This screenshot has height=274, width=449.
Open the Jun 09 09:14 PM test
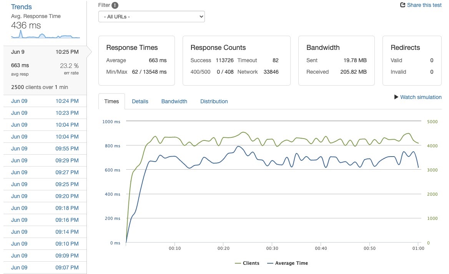coord(45,232)
